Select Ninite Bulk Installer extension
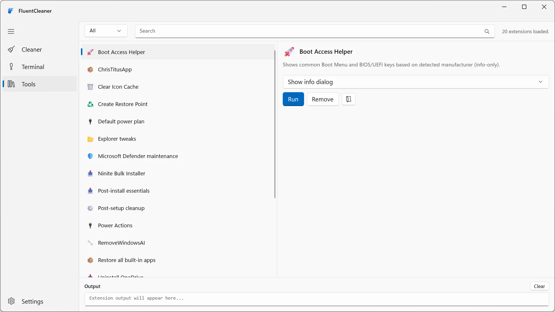 click(177, 173)
